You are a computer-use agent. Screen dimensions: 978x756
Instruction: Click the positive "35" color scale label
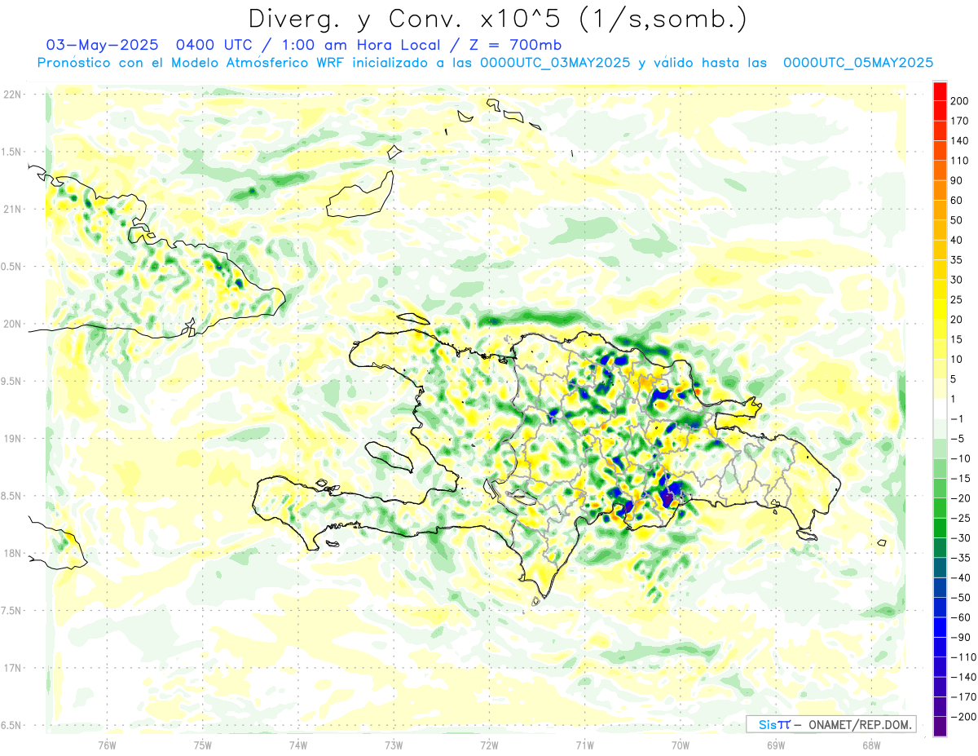(x=956, y=260)
